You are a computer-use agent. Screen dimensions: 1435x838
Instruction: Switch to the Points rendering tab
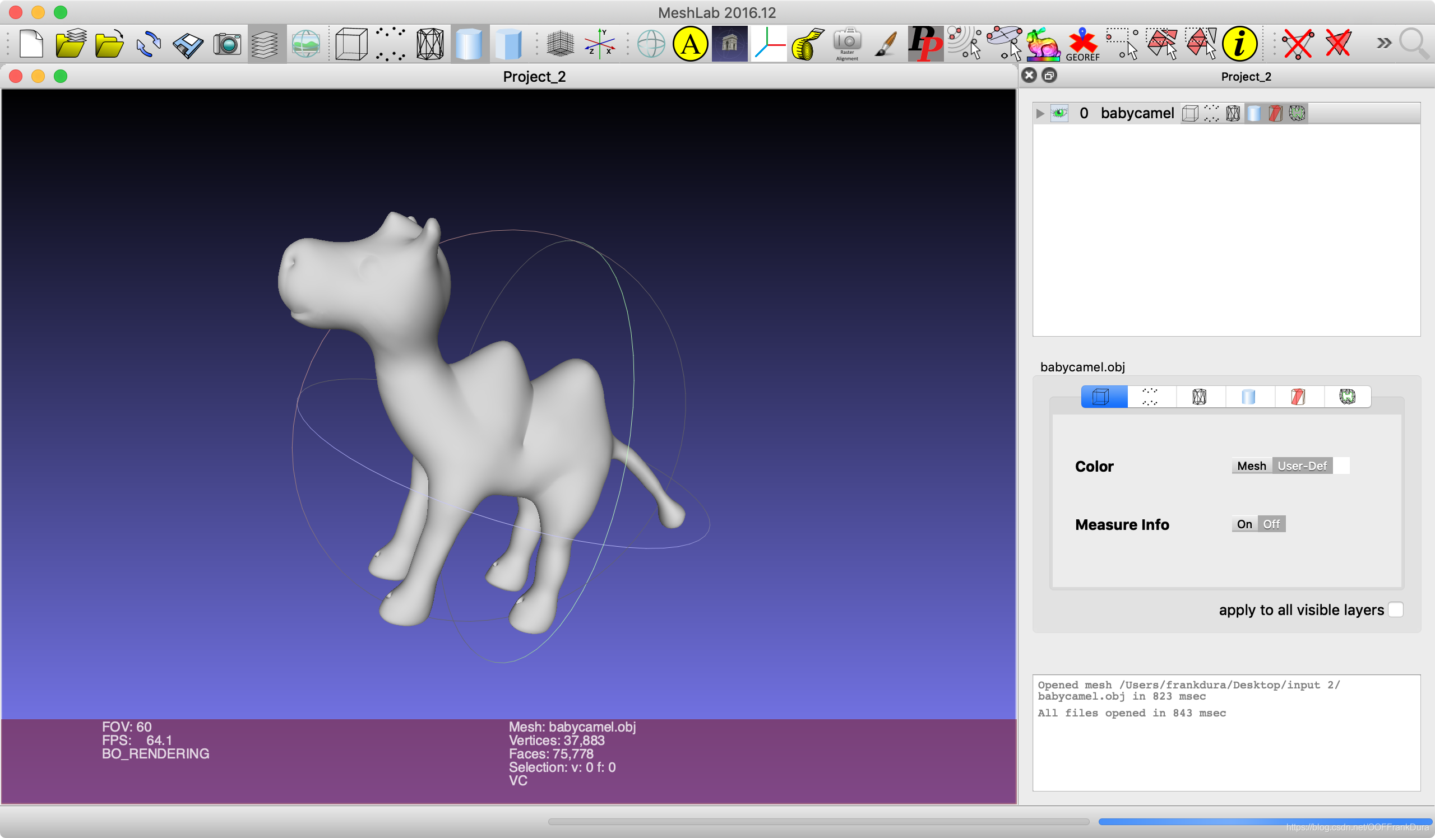(1150, 397)
